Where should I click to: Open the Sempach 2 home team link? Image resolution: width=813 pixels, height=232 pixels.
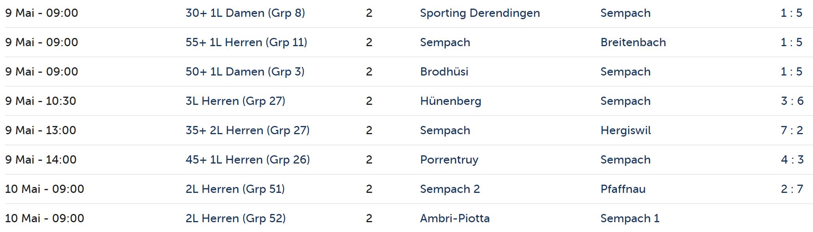click(450, 189)
